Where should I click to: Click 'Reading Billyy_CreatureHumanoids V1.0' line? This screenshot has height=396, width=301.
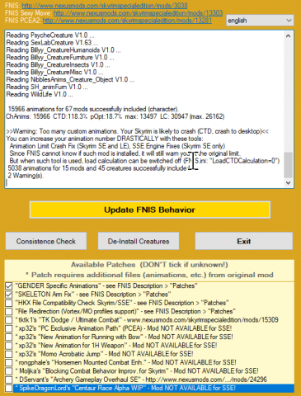point(63,50)
